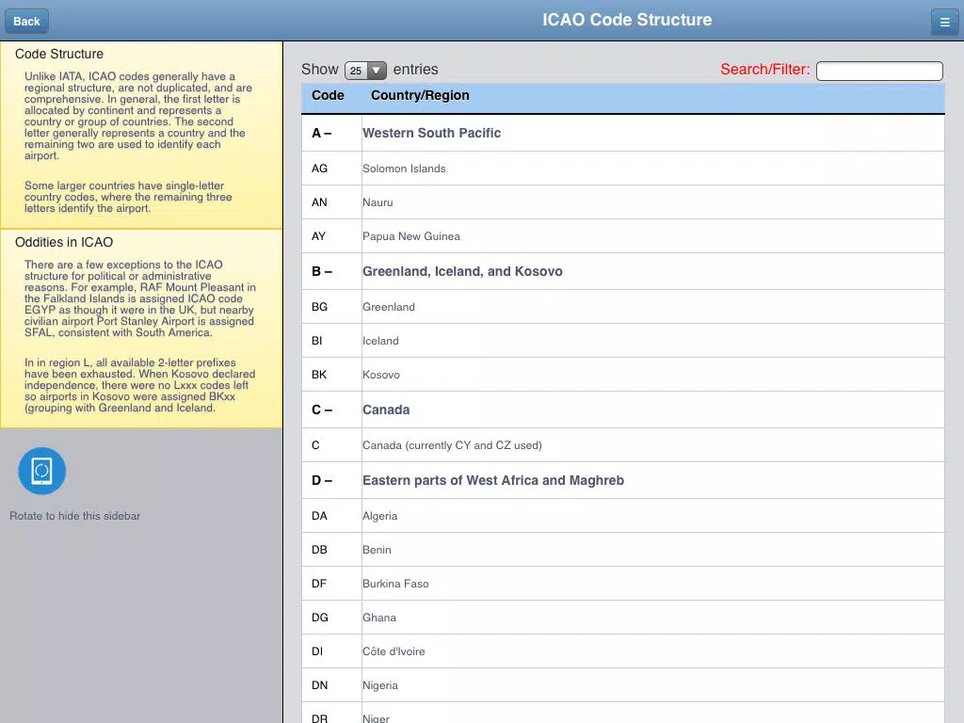
Task: Click the Algeria row
Action: tap(623, 516)
